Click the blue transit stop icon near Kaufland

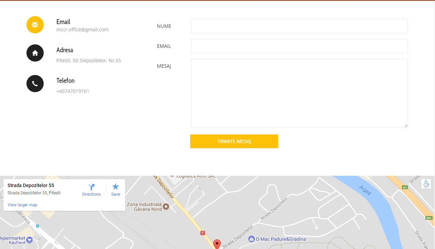tap(37, 226)
